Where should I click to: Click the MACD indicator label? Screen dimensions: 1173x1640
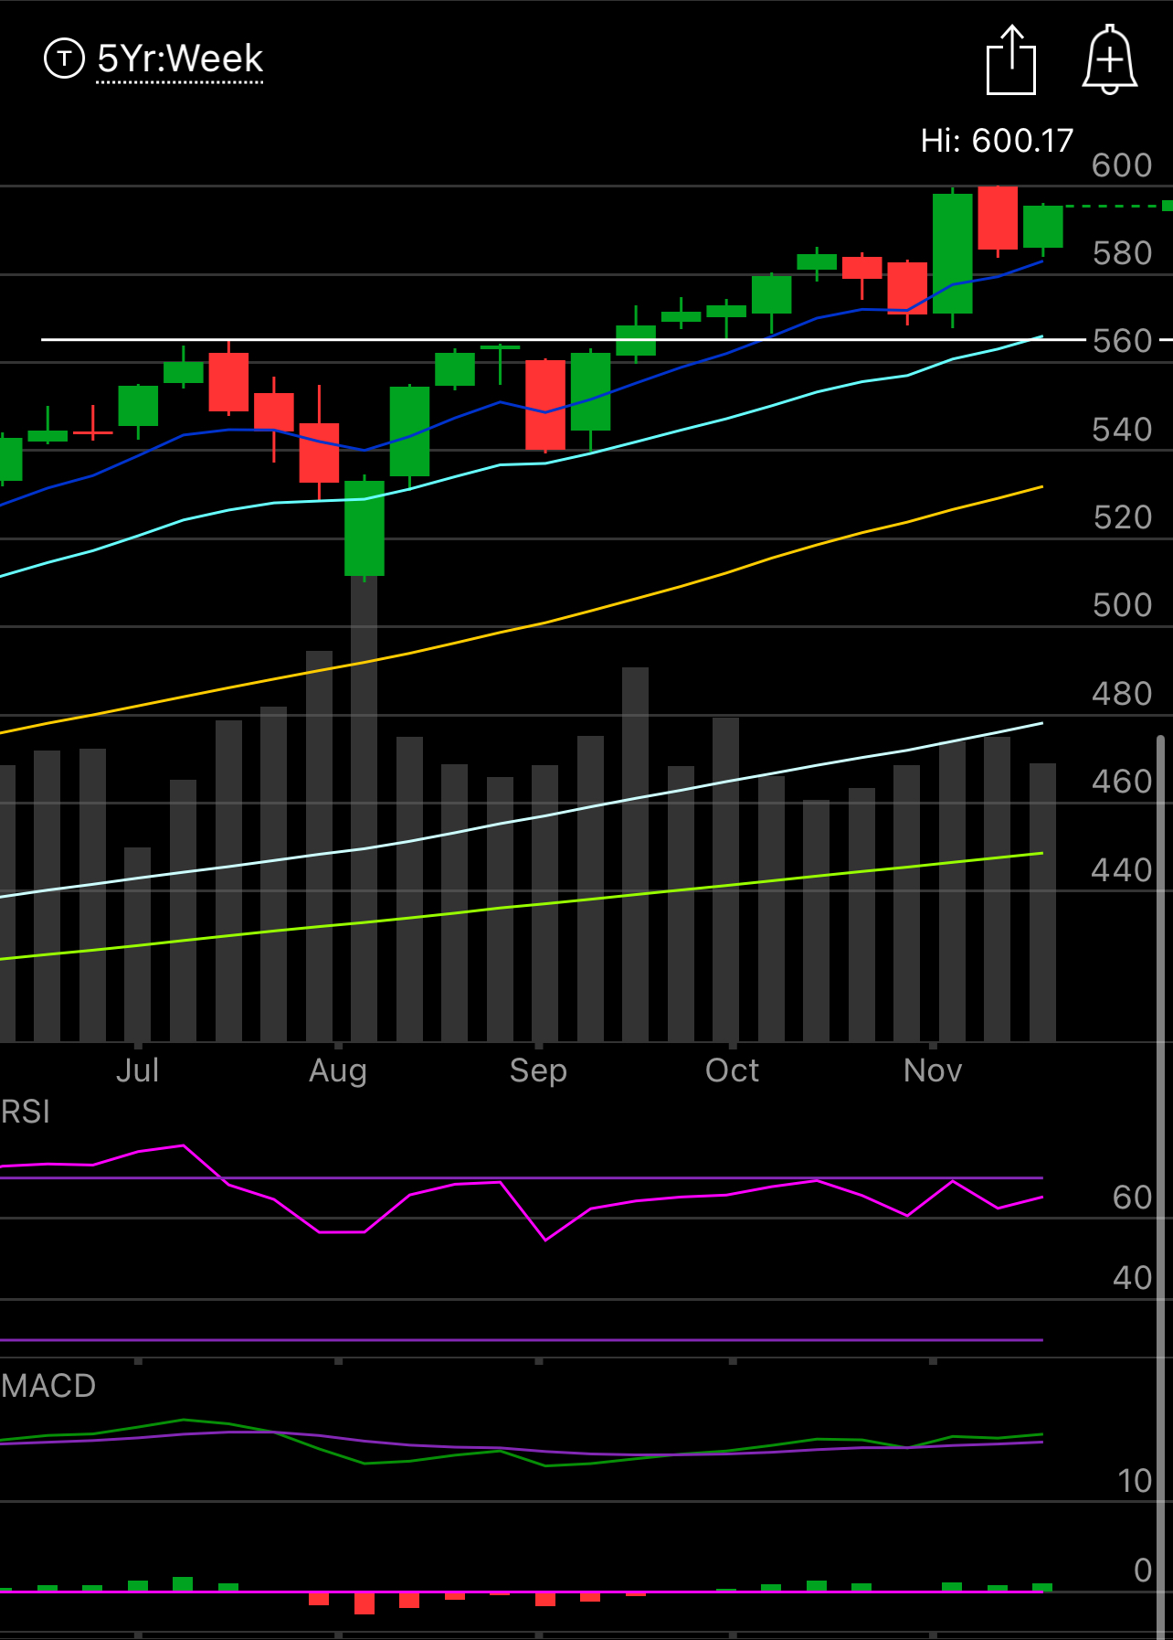point(48,1386)
